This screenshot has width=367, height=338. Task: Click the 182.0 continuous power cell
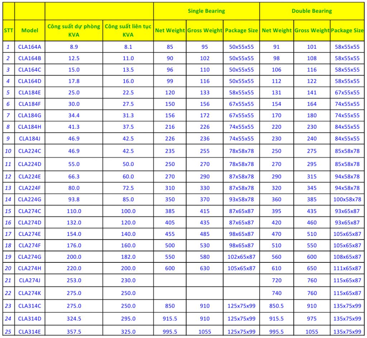128,257
